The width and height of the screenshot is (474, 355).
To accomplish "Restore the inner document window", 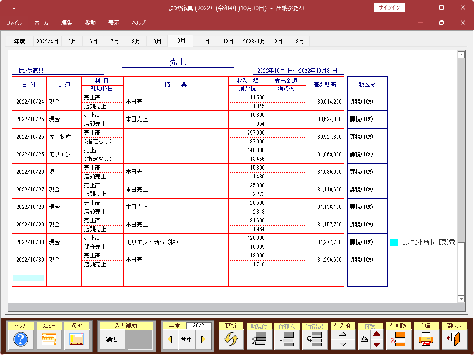I will [x=442, y=23].
